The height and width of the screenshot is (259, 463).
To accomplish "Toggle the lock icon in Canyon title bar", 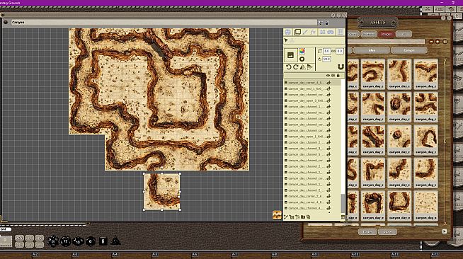I will coord(327,23).
